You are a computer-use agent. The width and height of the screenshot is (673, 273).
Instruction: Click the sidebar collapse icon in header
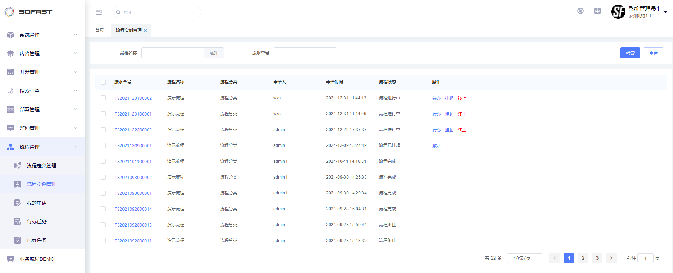coord(99,12)
